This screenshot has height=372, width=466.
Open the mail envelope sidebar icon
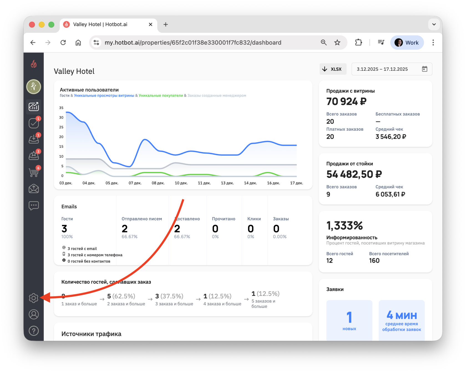(x=34, y=189)
